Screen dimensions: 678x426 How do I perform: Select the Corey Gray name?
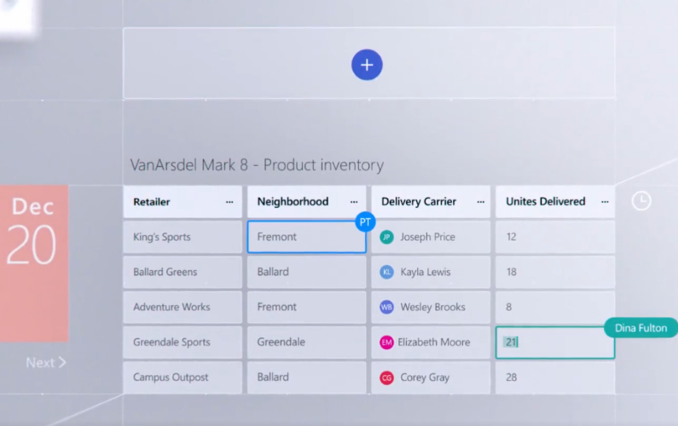[x=425, y=377]
